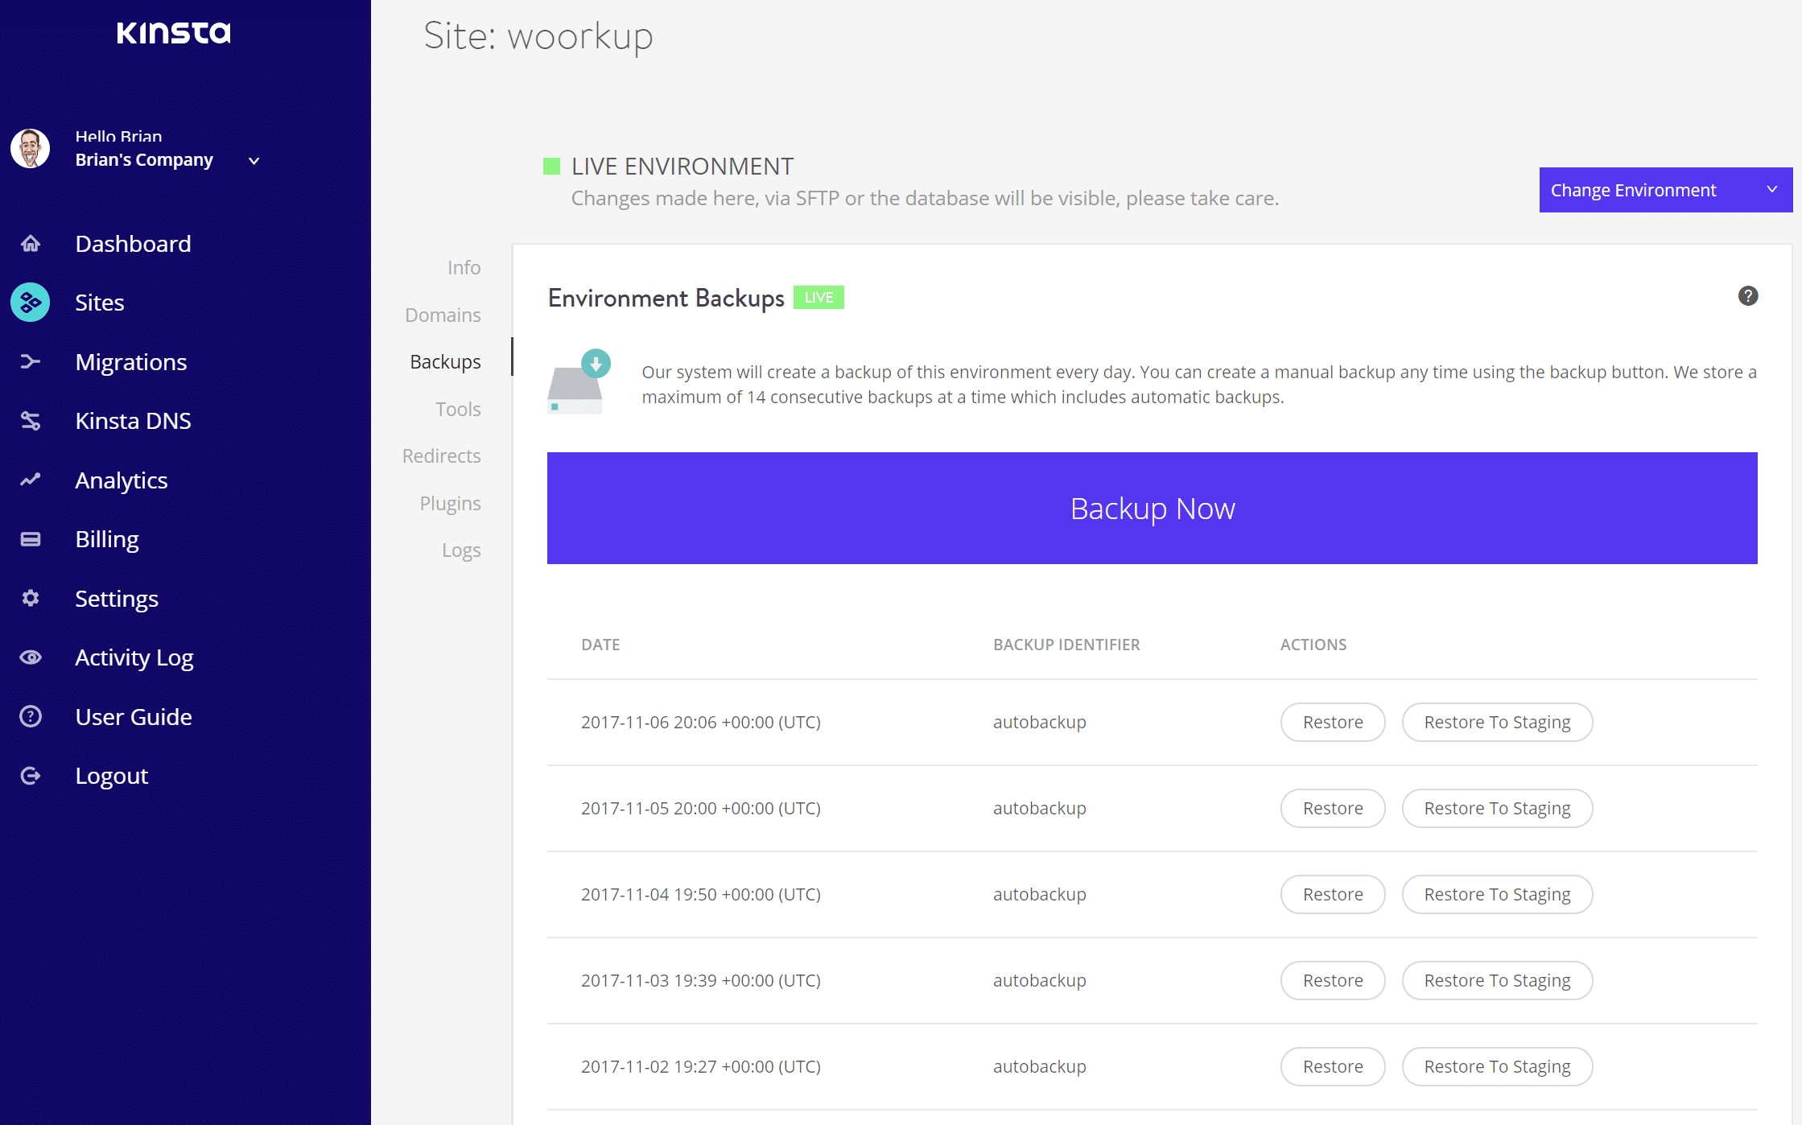1802x1125 pixels.
Task: Click the Logout icon
Action: (x=31, y=776)
